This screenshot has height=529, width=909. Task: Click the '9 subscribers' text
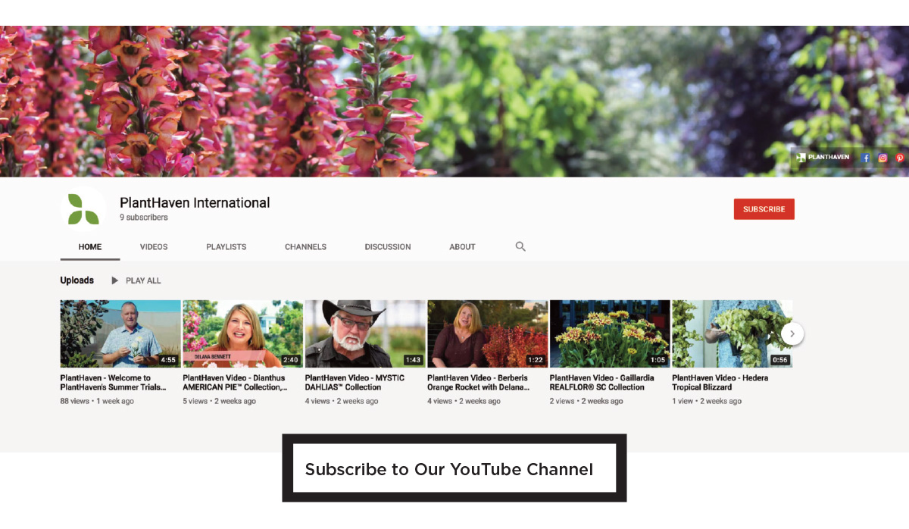pyautogui.click(x=144, y=218)
